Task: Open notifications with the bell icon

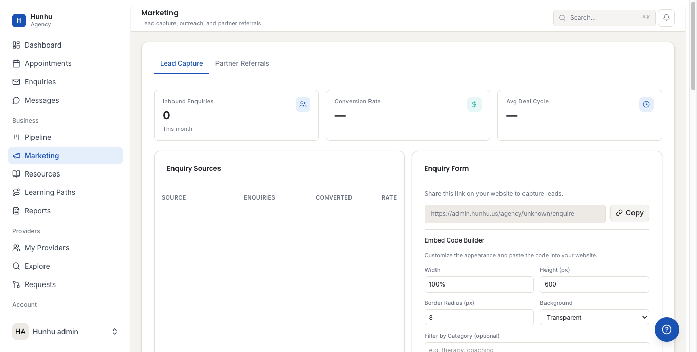Action: tap(666, 17)
